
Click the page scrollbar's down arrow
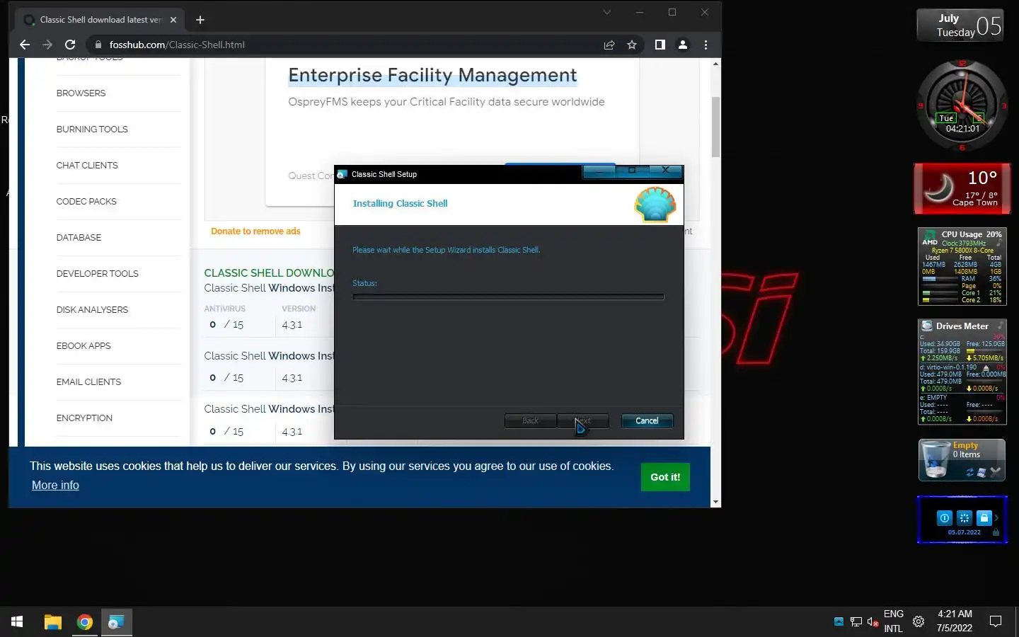715,502
